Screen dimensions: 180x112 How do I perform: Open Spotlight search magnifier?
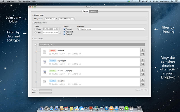pos(172,1)
